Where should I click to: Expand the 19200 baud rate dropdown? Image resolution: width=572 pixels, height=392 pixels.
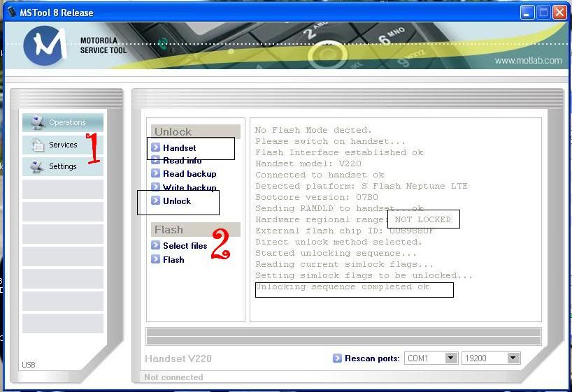(x=513, y=358)
